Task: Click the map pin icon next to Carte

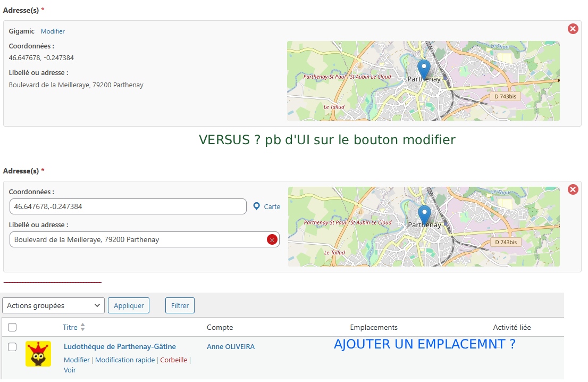Action: [x=257, y=206]
